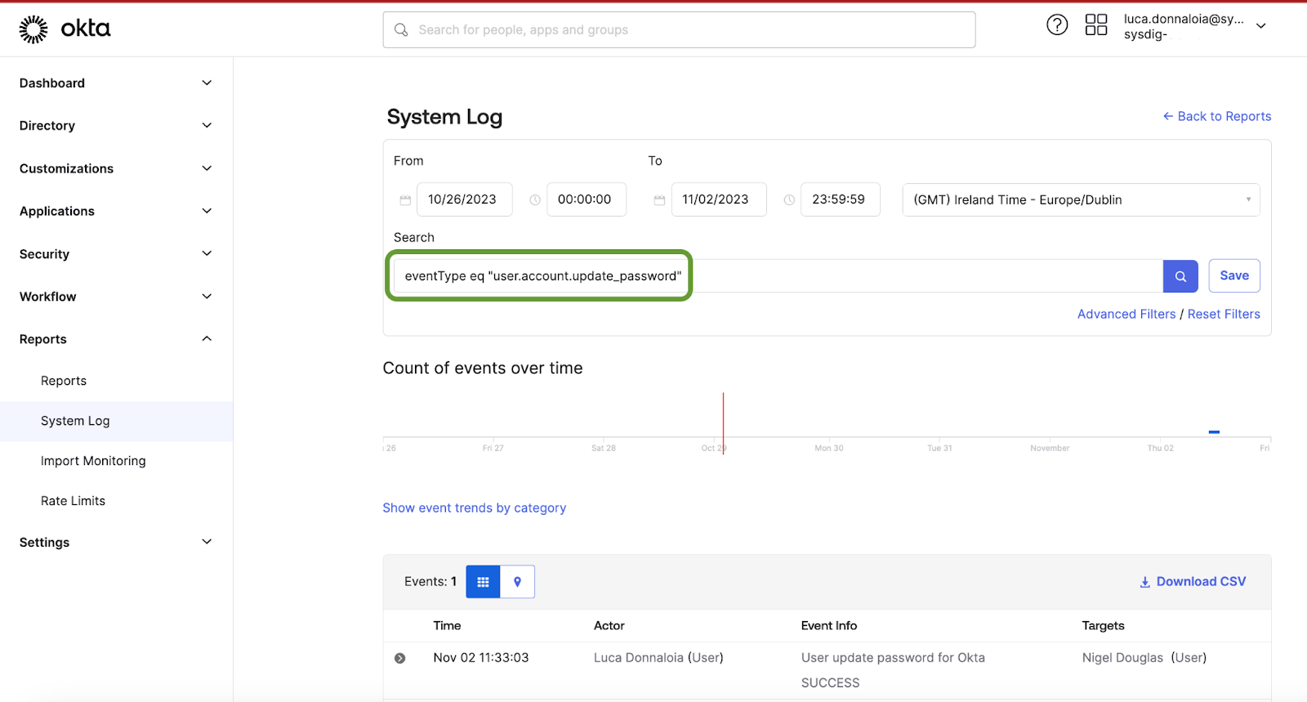Open the timezone dropdown Europe/Dublin

pos(1080,200)
